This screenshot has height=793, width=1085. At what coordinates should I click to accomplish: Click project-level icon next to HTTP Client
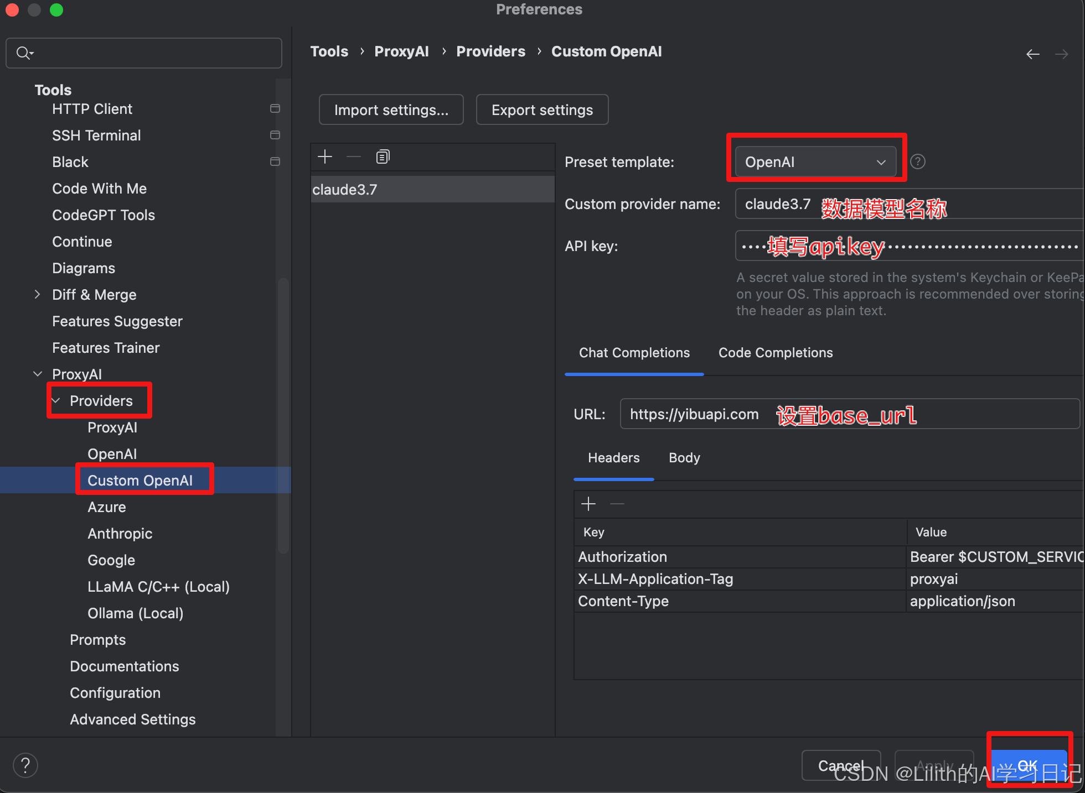(275, 109)
